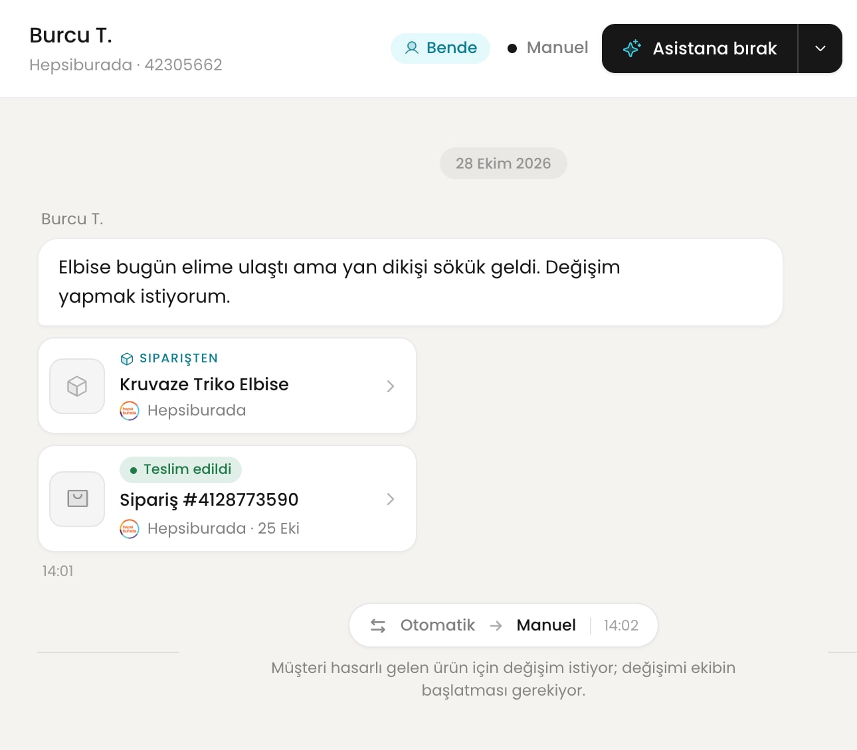Screen dimensions: 857x750
Task: Click the customer name Burcu T. in header
Action: pyautogui.click(x=71, y=35)
